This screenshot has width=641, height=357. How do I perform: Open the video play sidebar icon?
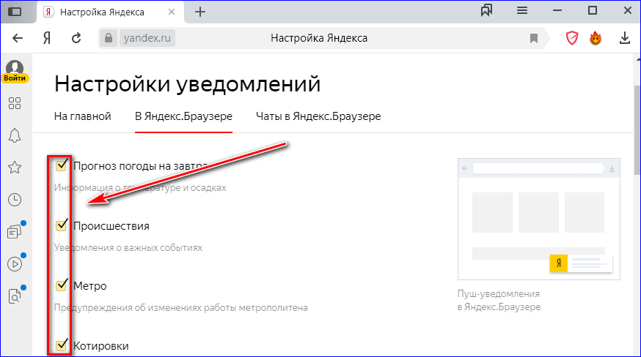point(15,264)
